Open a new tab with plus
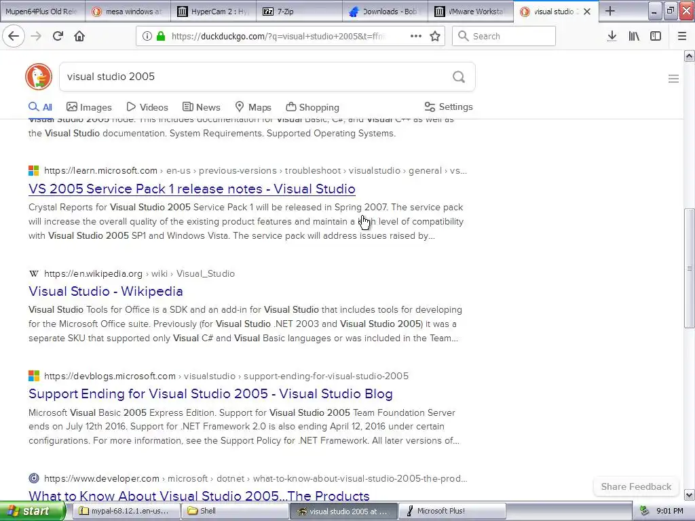Screen dimensions: 695x521 tap(610, 11)
